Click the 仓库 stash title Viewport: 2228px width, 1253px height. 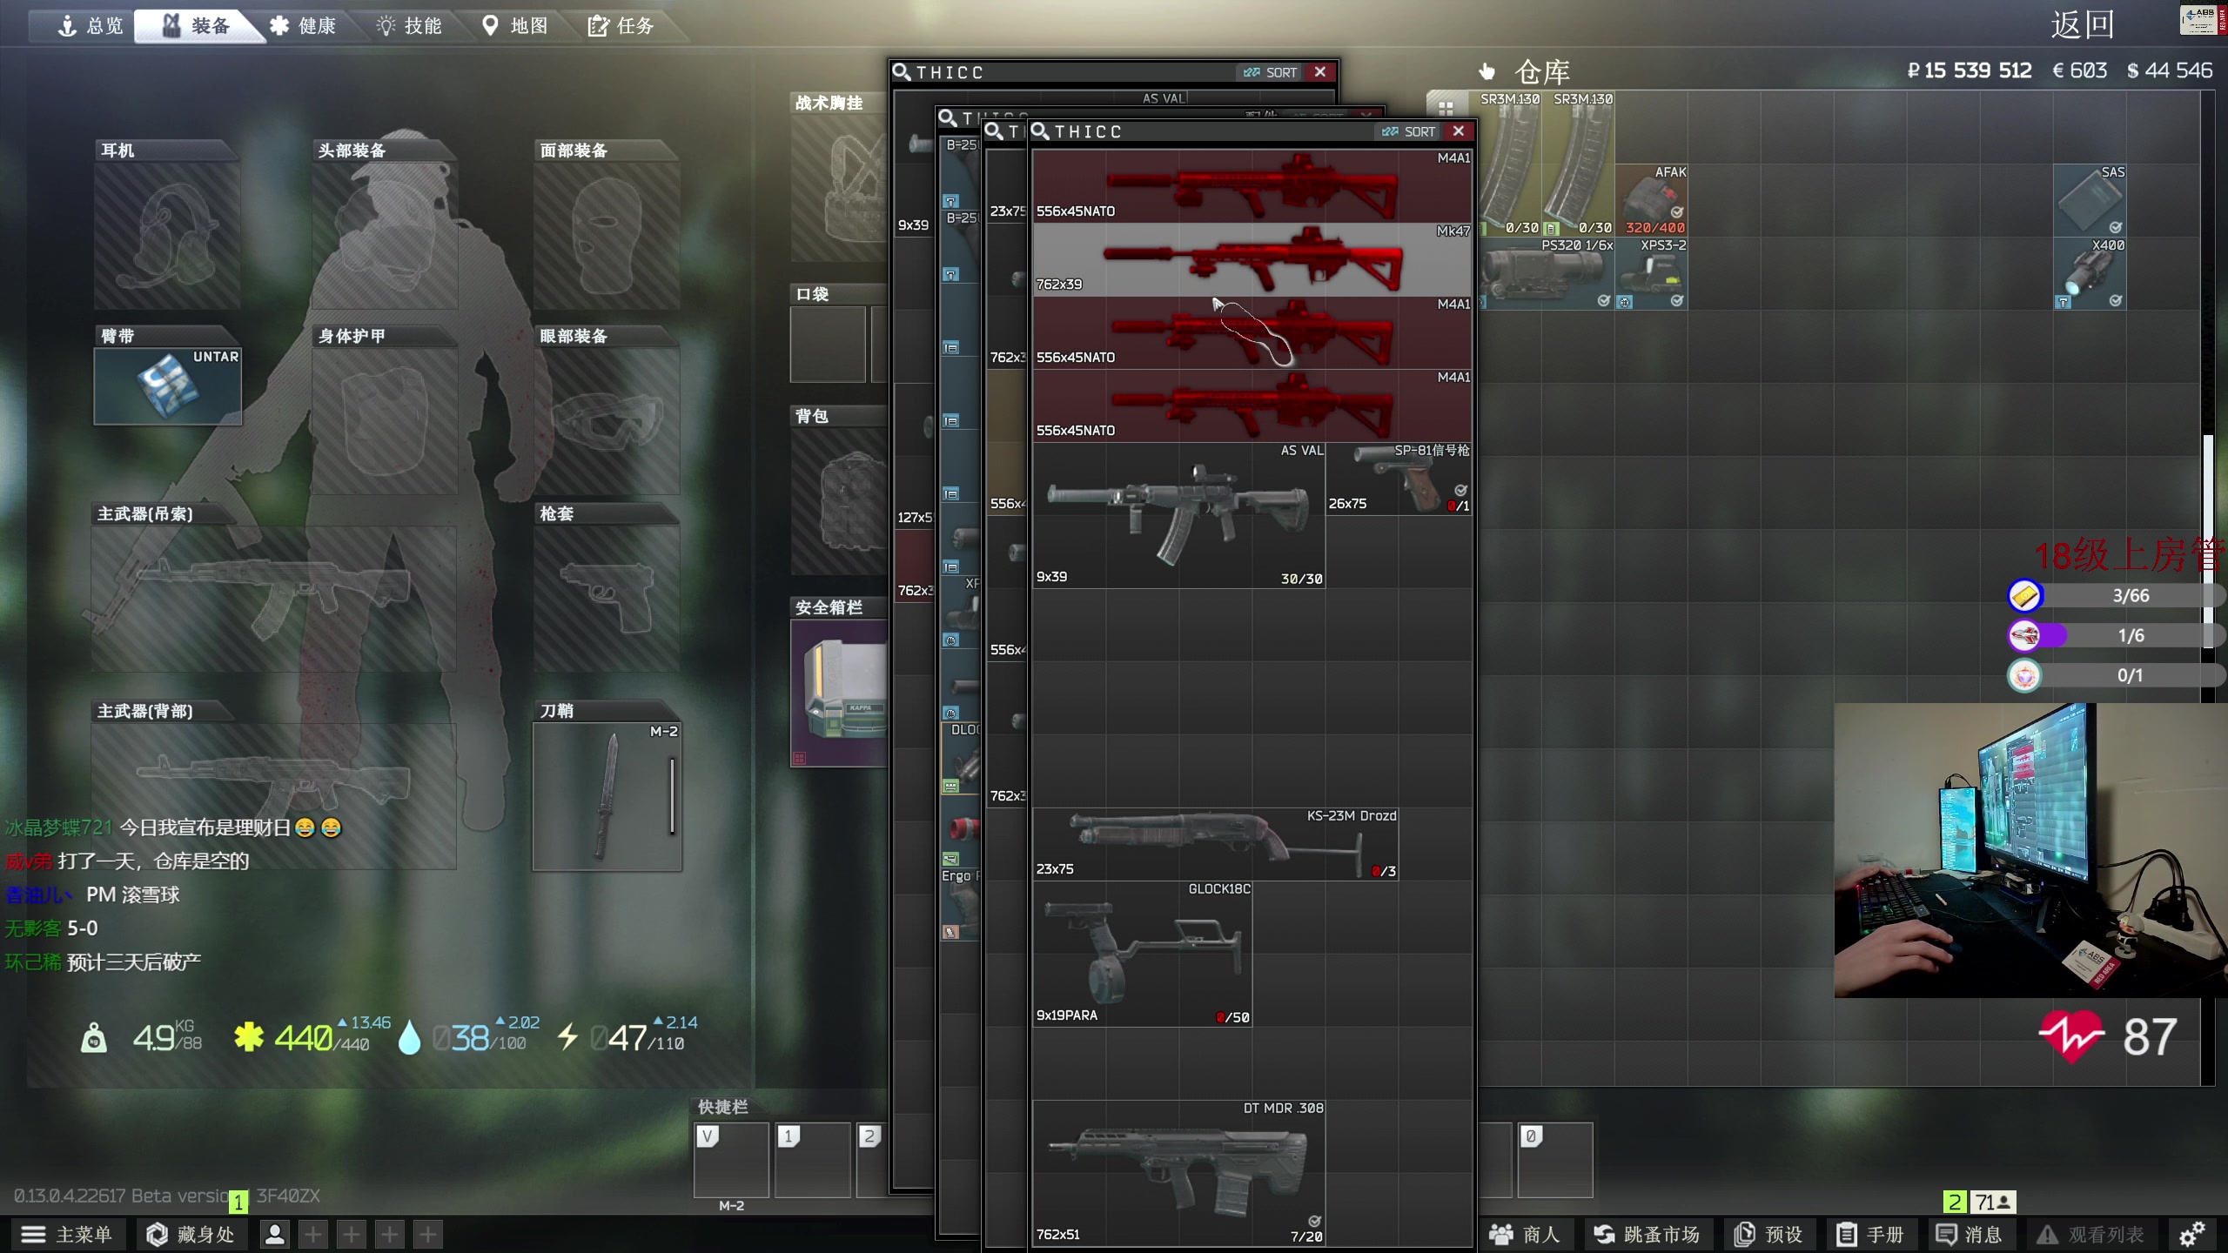tap(1542, 71)
